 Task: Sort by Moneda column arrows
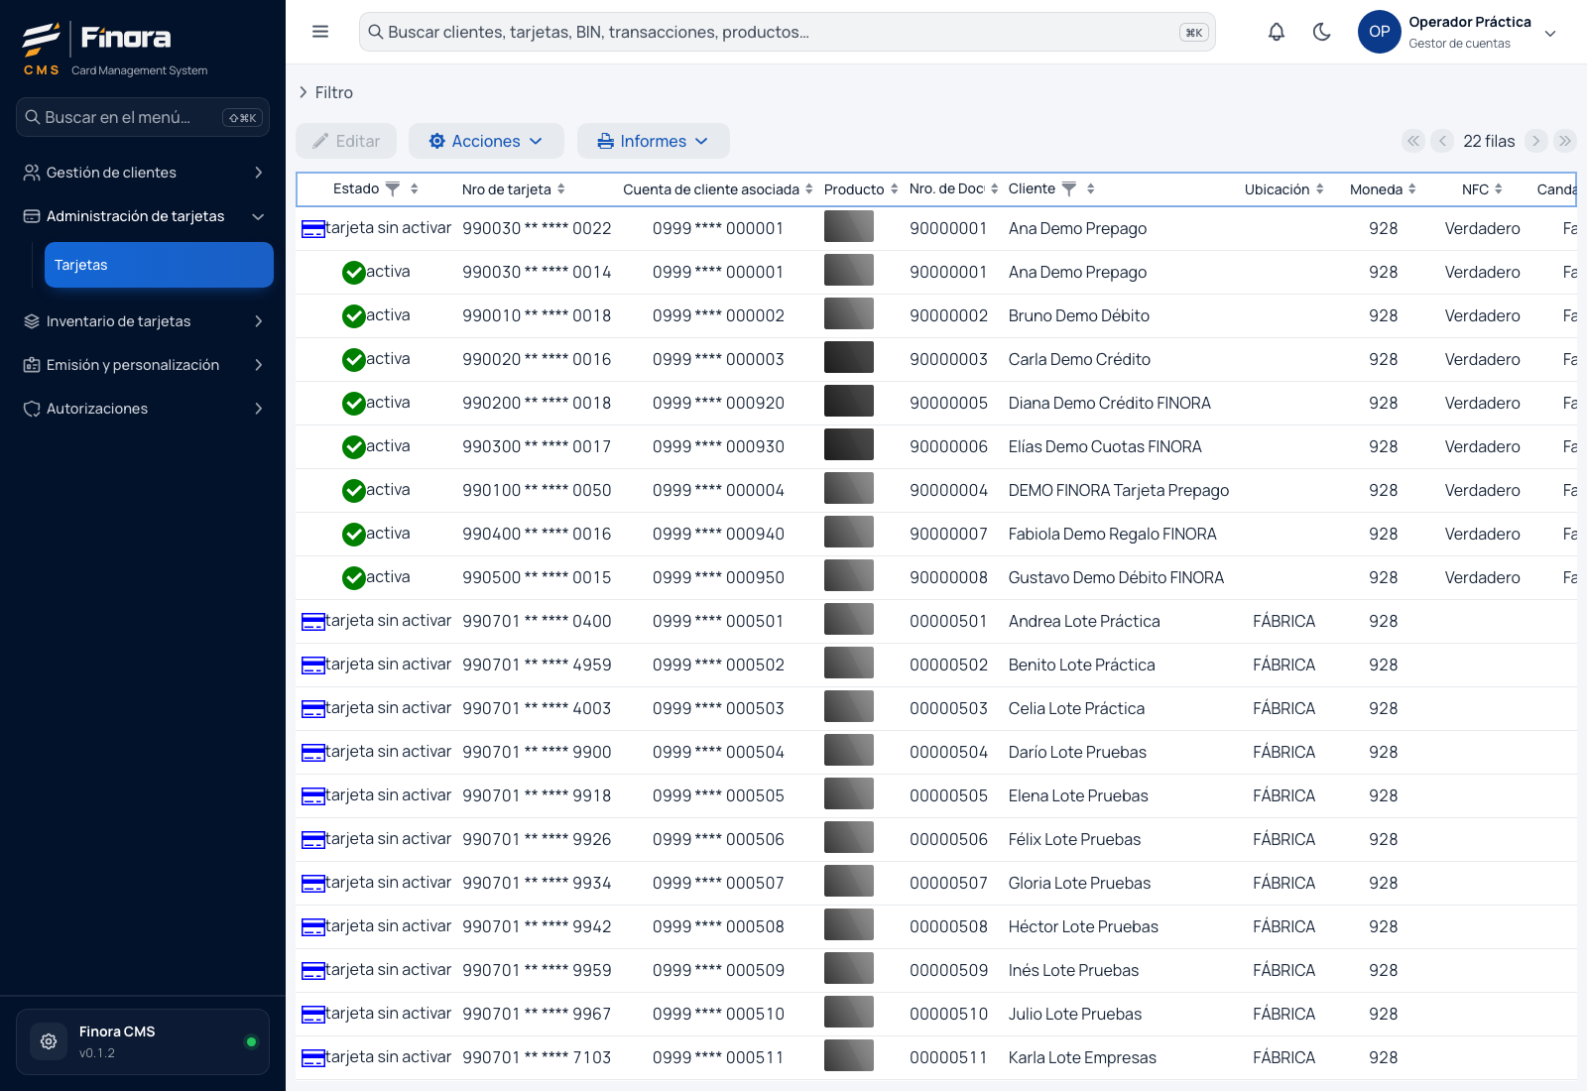(1412, 188)
